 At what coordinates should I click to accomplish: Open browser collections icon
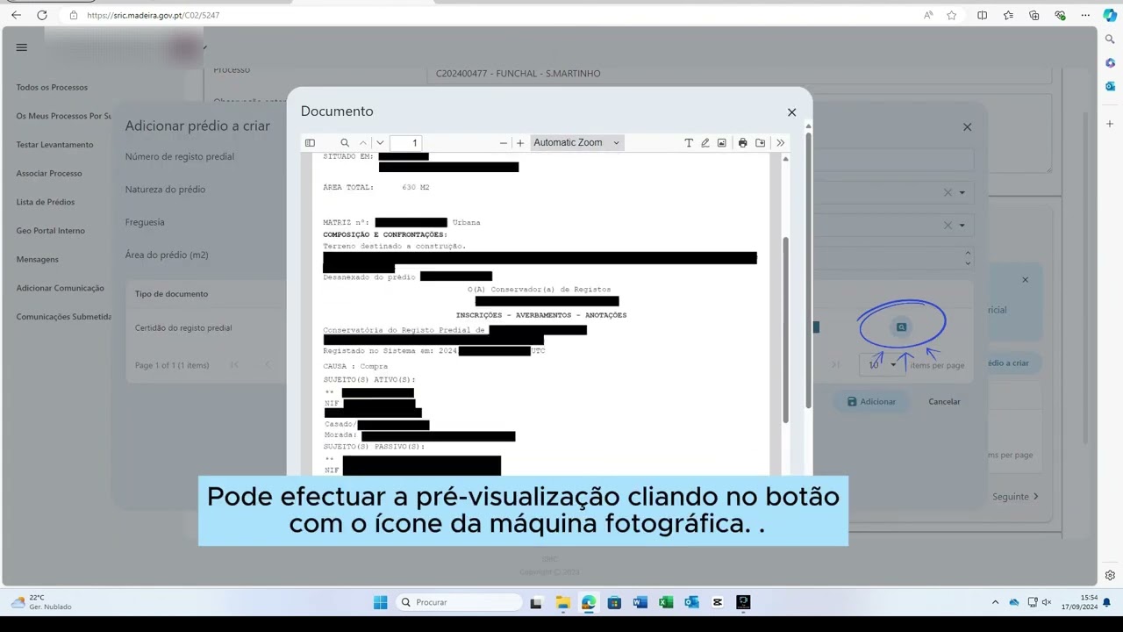pos(1034,15)
